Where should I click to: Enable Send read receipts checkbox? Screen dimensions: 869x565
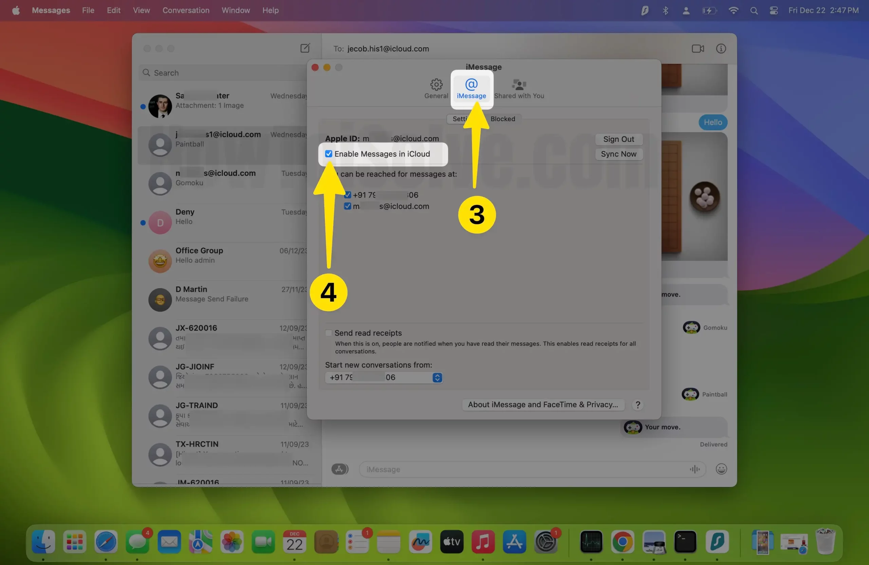click(x=329, y=333)
